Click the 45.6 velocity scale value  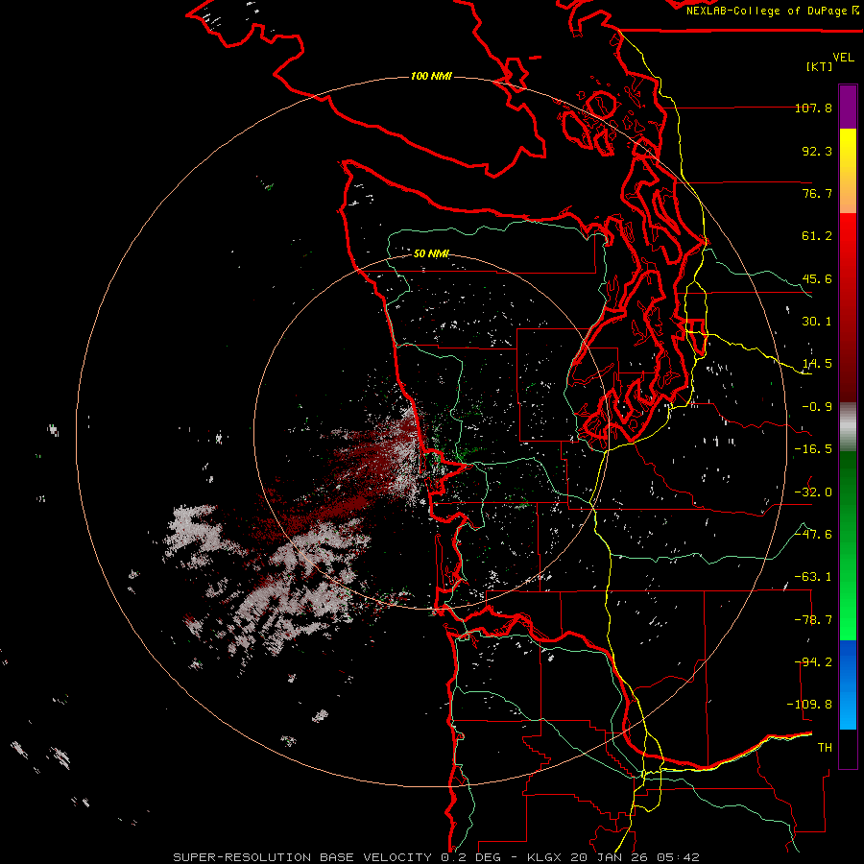point(817,278)
